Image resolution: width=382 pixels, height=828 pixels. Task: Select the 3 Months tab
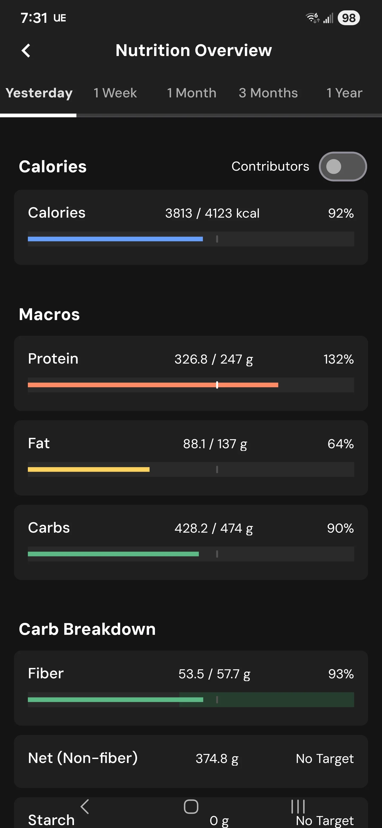[268, 93]
